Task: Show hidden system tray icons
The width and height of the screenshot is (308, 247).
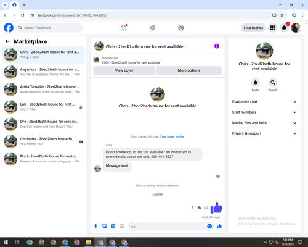Action: click(x=265, y=242)
